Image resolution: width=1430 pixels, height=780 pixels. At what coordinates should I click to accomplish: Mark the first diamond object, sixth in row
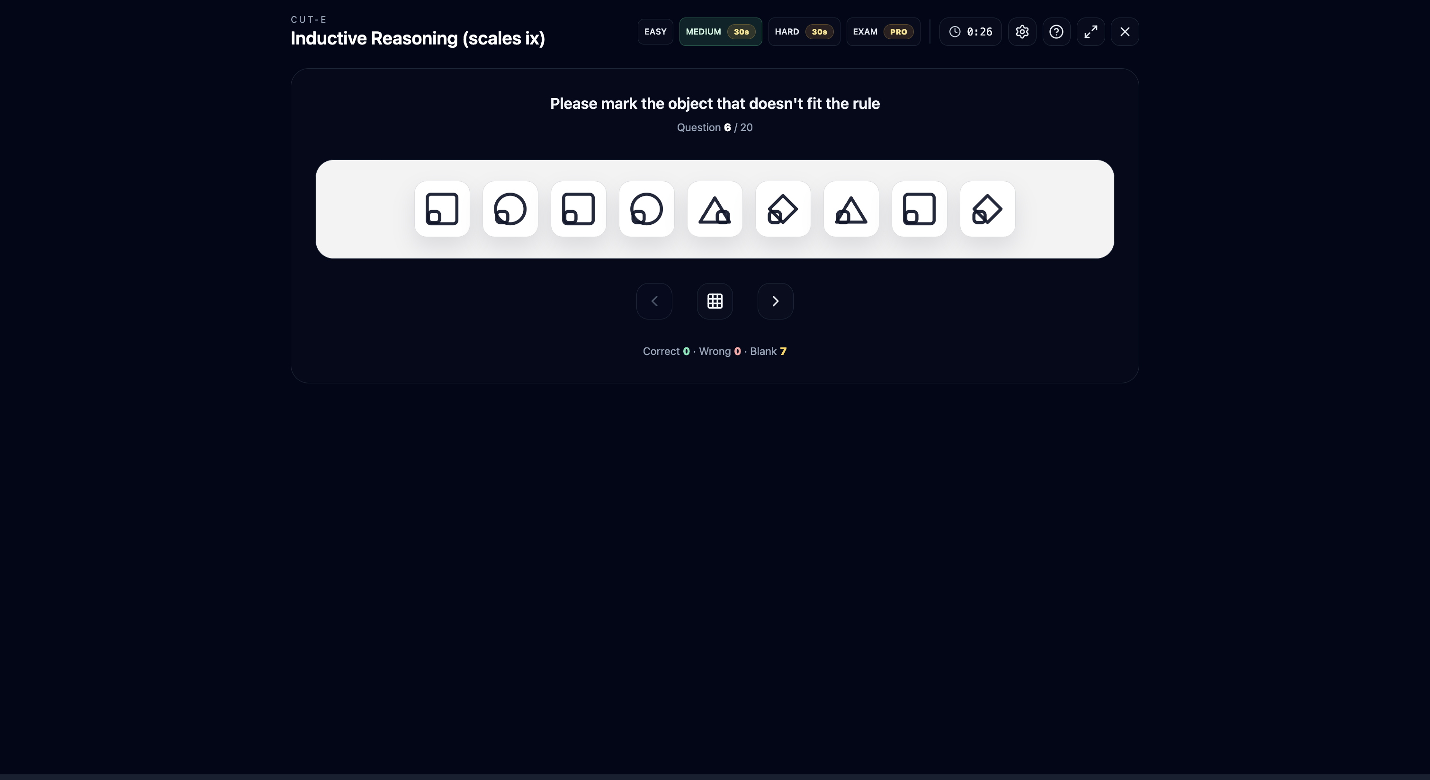783,209
